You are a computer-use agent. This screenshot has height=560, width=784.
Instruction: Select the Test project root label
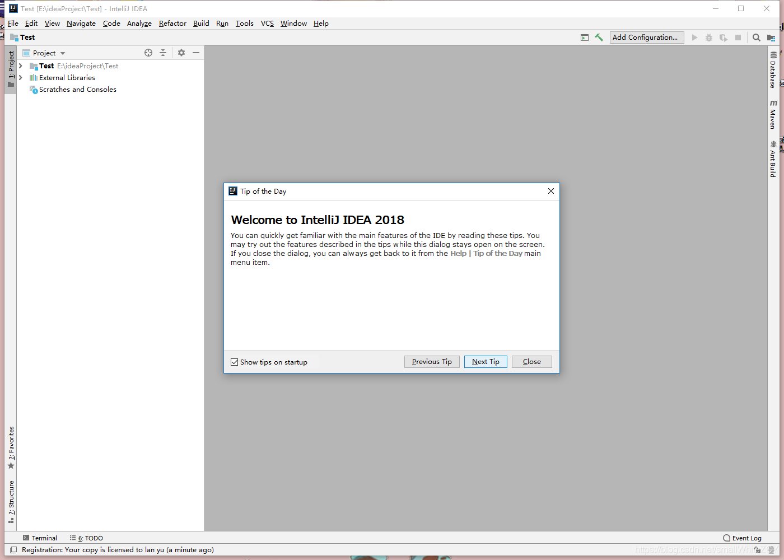click(46, 66)
